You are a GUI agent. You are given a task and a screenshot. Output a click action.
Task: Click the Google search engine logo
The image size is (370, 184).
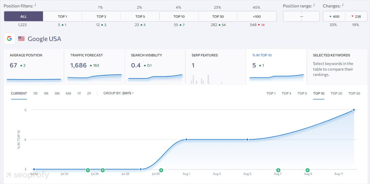[10, 38]
